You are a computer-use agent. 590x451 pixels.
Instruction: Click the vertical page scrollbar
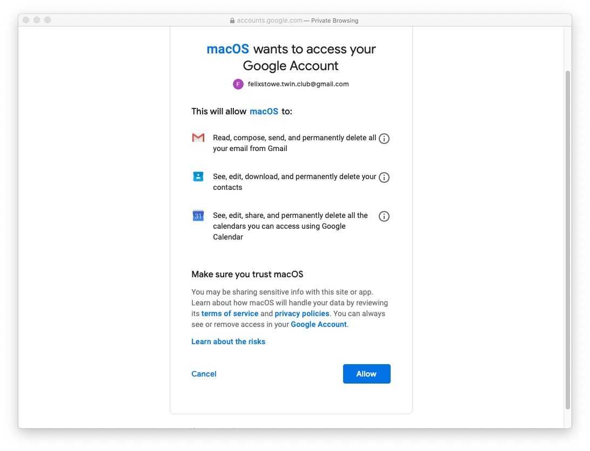[x=567, y=237]
